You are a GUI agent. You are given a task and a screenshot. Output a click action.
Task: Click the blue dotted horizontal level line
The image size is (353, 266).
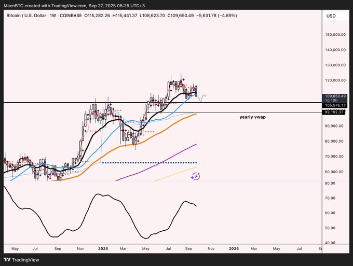[x=150, y=163]
